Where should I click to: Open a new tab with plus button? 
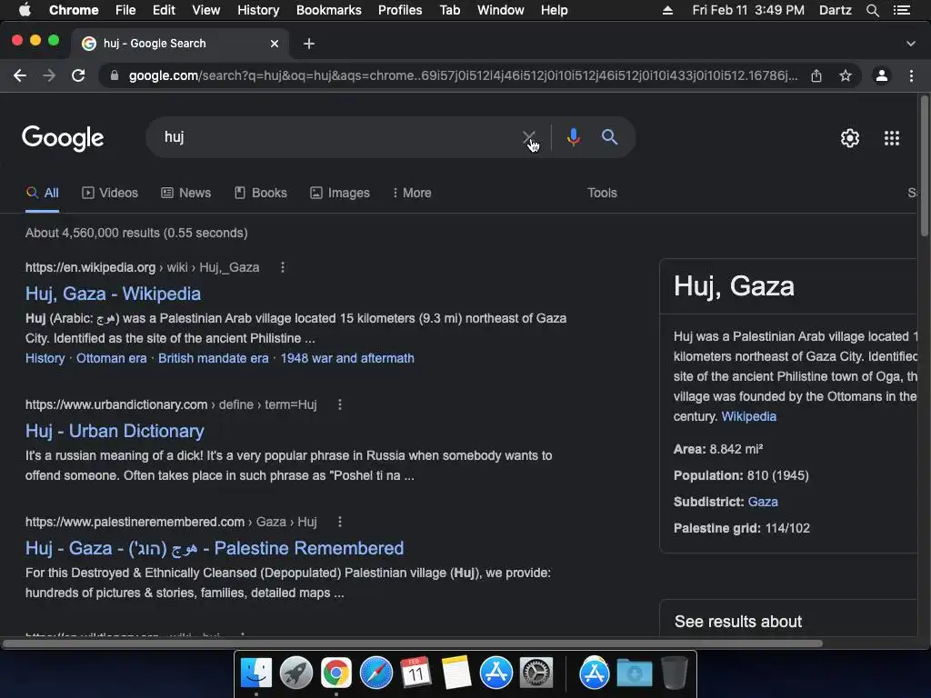(x=309, y=44)
